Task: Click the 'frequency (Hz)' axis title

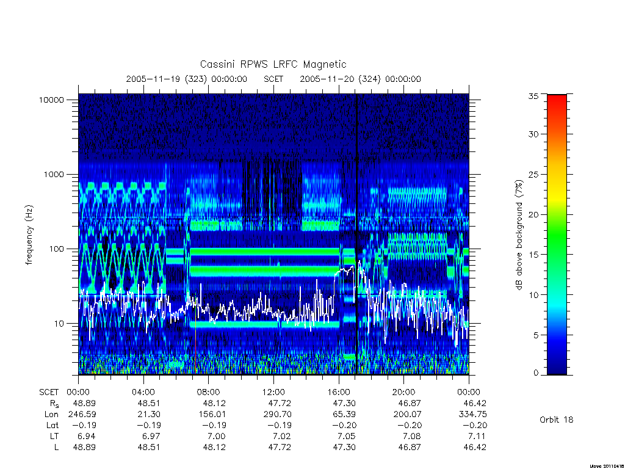Action: pos(29,235)
